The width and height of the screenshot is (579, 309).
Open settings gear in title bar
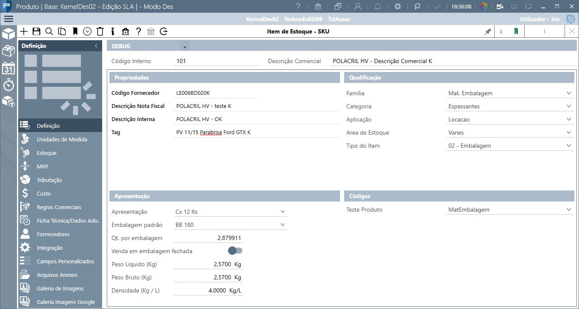tap(398, 7)
